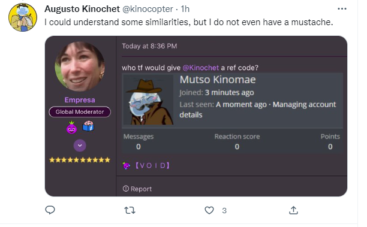This screenshot has height=227, width=367.
Task: Open the @kinocopter handle link
Action: click(x=148, y=9)
